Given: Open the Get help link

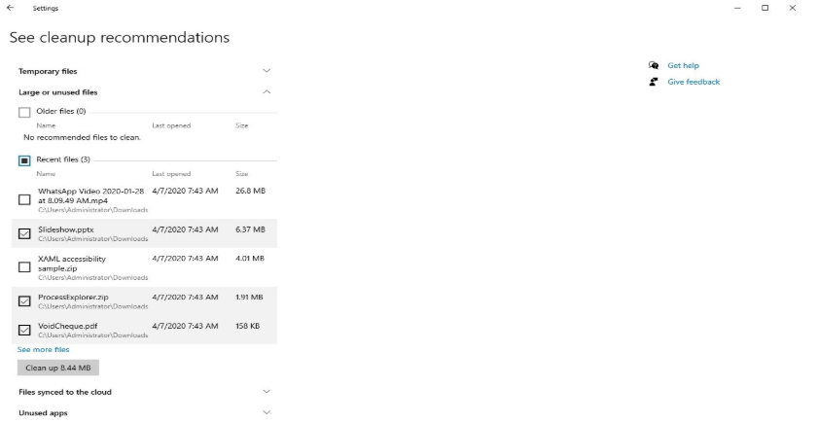Looking at the screenshot, I should [683, 65].
